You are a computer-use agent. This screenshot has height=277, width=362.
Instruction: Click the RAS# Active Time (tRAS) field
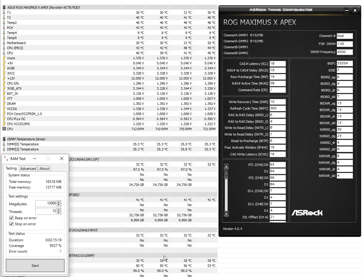click(x=278, y=83)
